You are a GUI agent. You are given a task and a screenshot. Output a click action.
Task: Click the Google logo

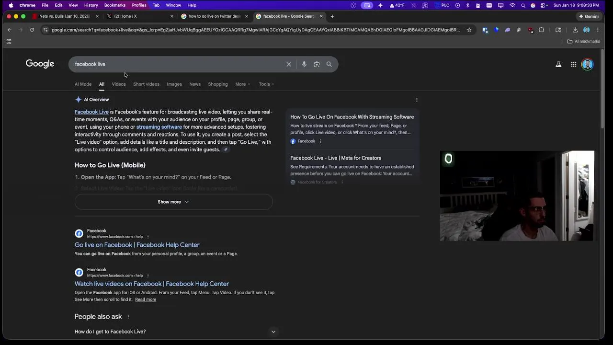[x=40, y=64]
